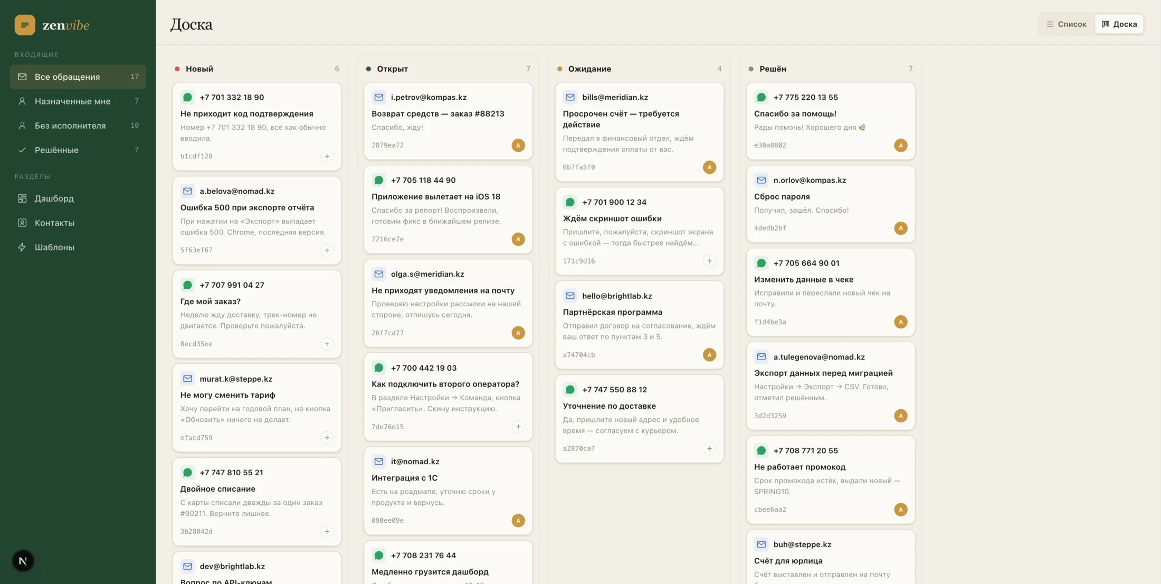Click WhatsApp icon beside +7 775 220 13 55

tap(761, 97)
